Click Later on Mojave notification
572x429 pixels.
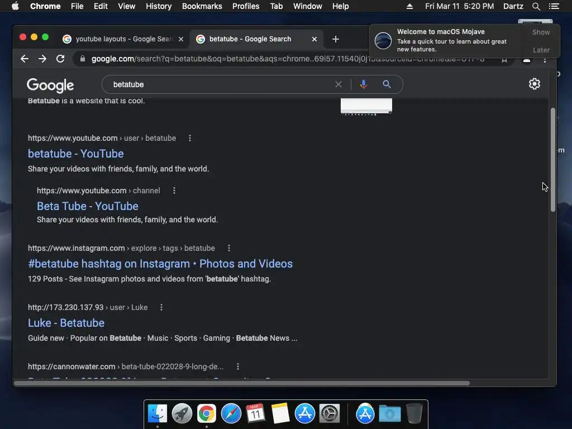541,50
